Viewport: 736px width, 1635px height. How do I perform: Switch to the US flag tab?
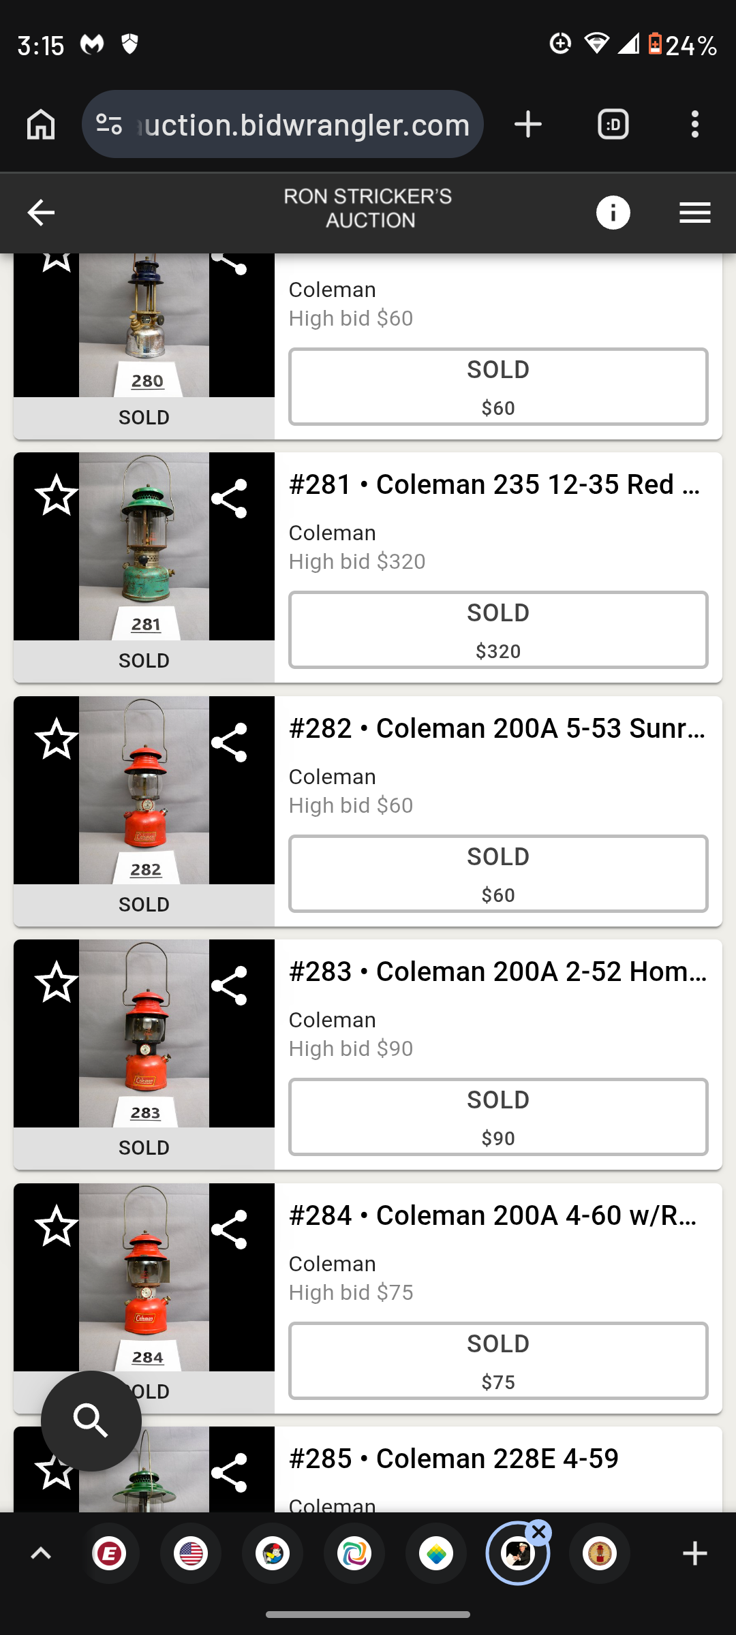pos(191,1554)
